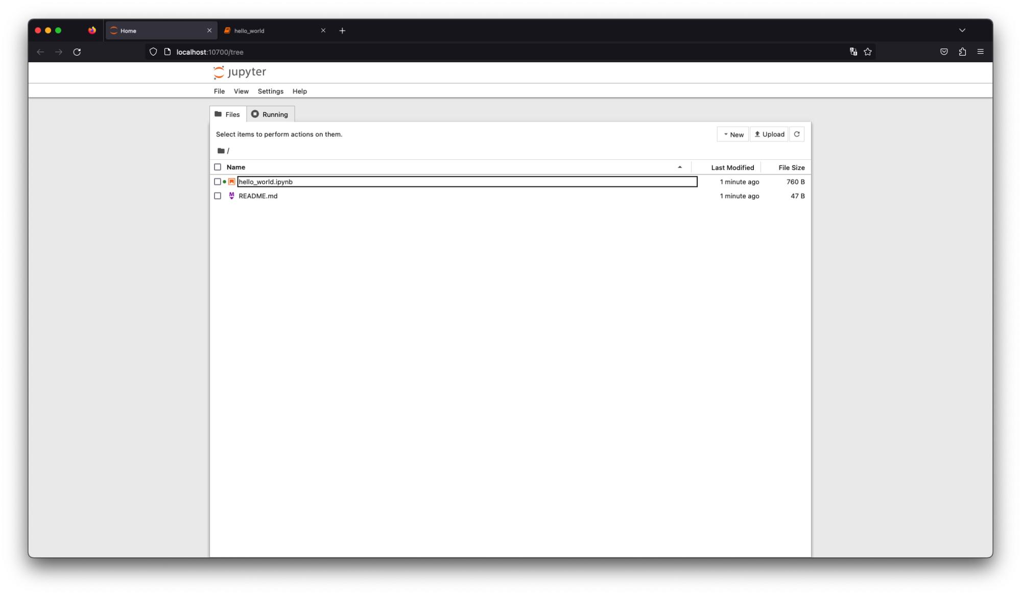Toggle the select-all checkbox in the header

point(218,167)
